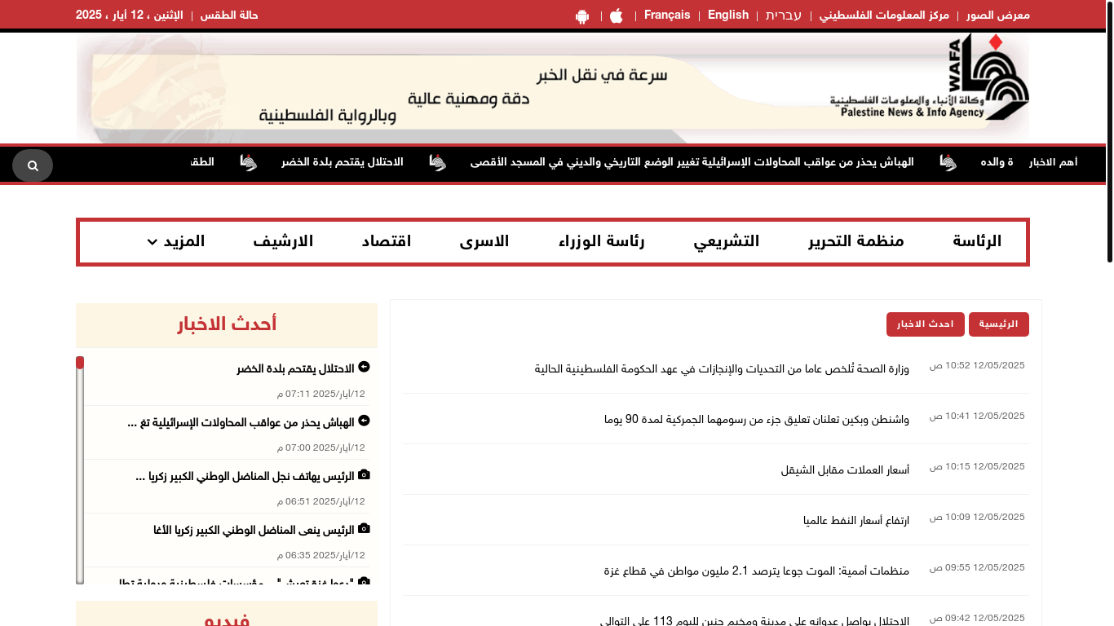Screen dimensions: 1114x626
Task: Open sidebar headline الرئيس يهاتف نجل المناضل
Action: pyautogui.click(x=245, y=476)
